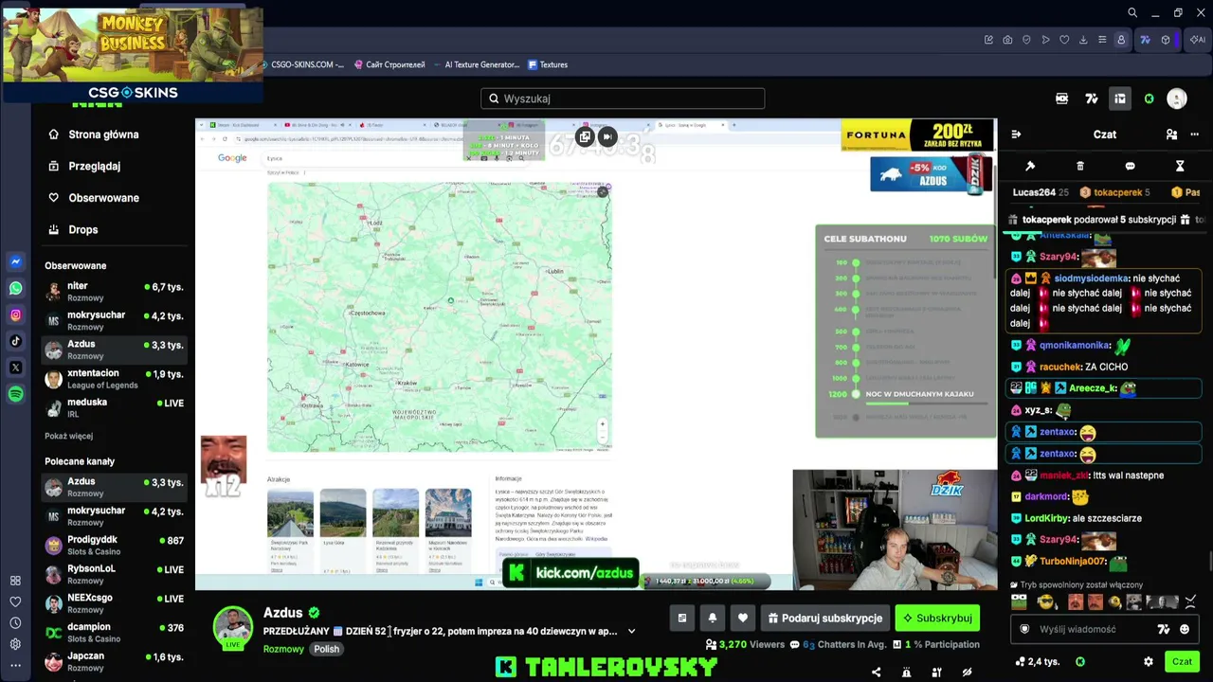This screenshot has width=1213, height=682.
Task: Open the browser sidebar heart bookmarks icon
Action: point(15,601)
